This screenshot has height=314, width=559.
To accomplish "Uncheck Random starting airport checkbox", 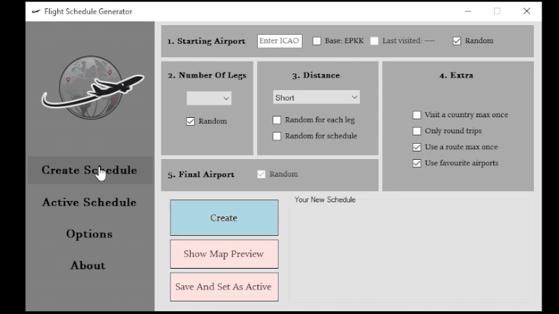I will pyautogui.click(x=457, y=41).
